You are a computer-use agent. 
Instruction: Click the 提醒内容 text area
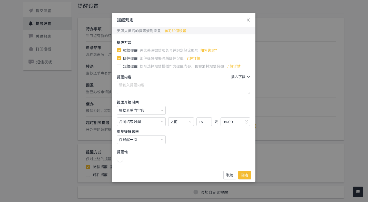click(183, 88)
